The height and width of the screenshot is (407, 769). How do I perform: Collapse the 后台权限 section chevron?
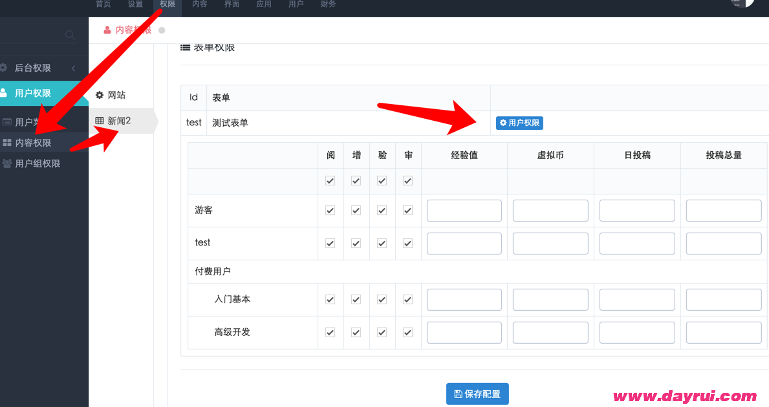click(74, 68)
